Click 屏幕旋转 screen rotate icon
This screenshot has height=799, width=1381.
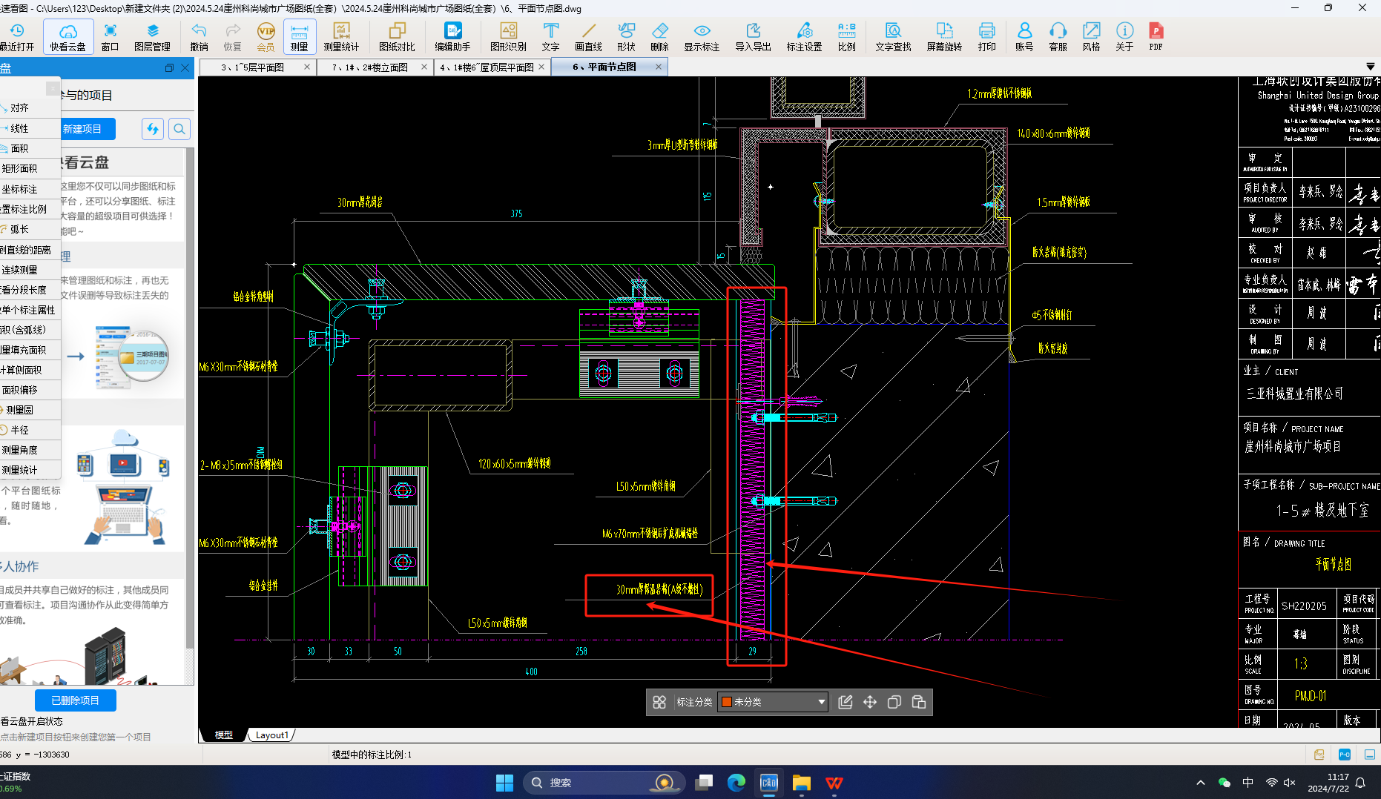(944, 37)
